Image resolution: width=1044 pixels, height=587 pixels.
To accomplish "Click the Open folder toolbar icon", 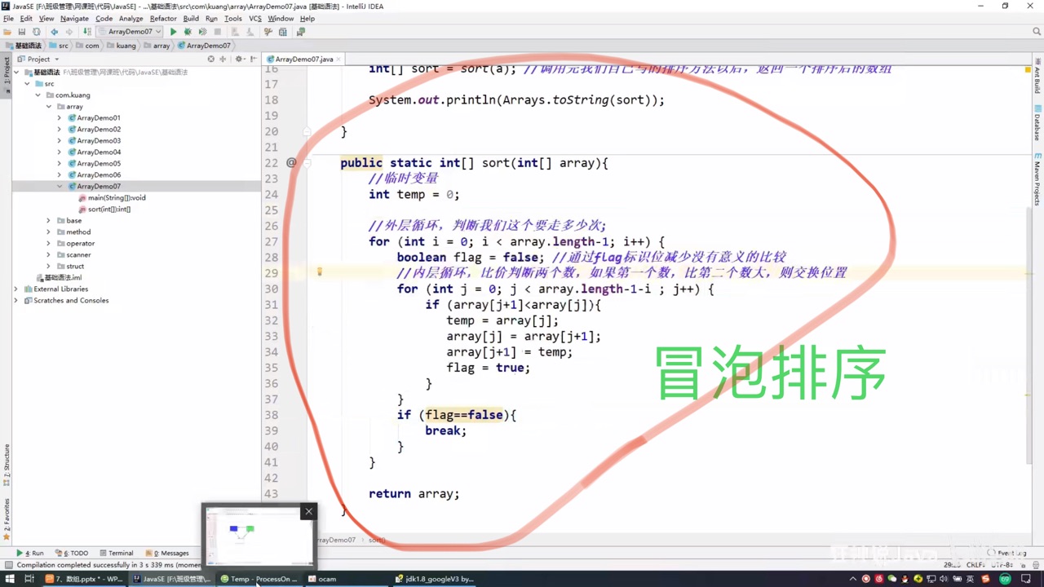I will (x=7, y=32).
